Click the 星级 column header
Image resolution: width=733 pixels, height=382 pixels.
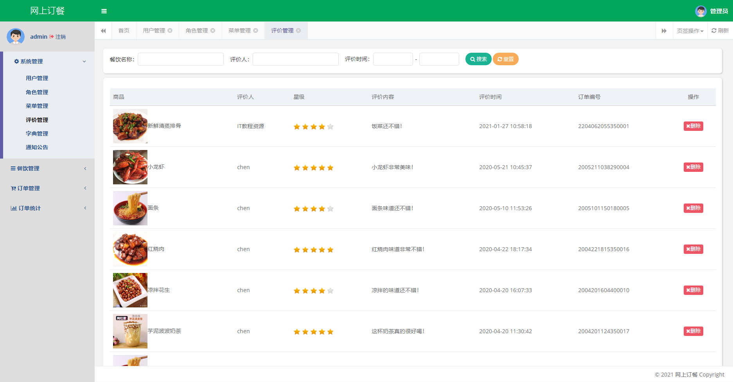coord(299,97)
